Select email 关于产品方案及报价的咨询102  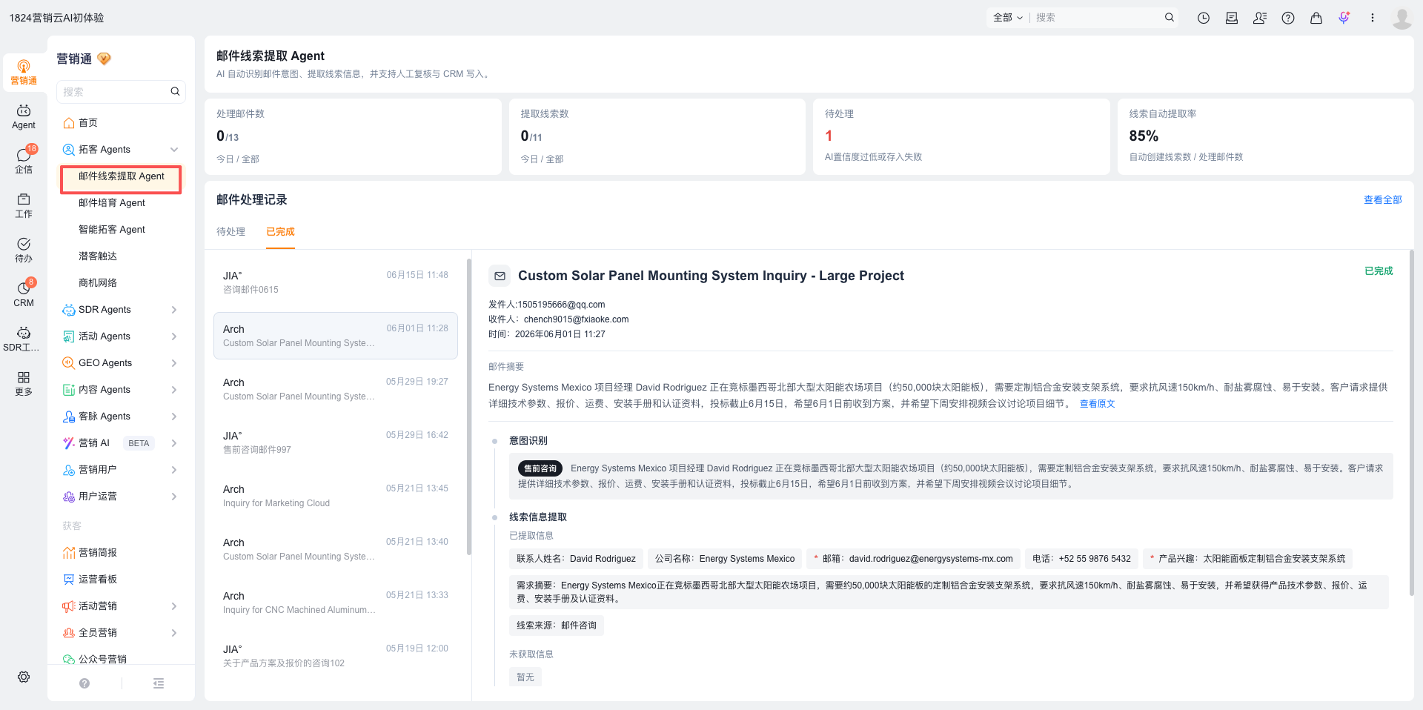point(336,656)
